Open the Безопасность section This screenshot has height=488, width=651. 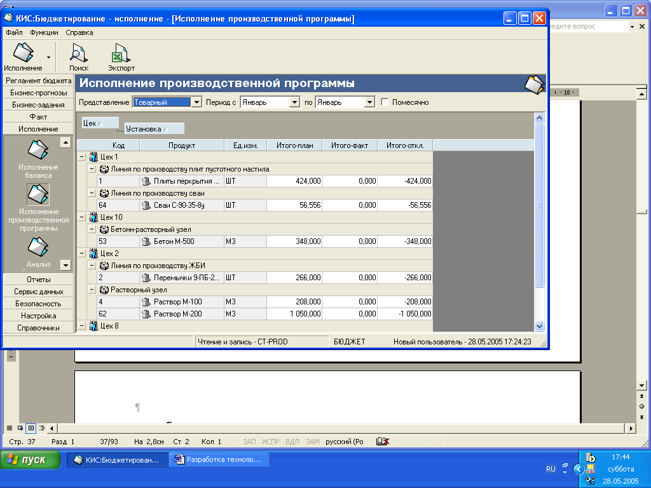click(38, 303)
